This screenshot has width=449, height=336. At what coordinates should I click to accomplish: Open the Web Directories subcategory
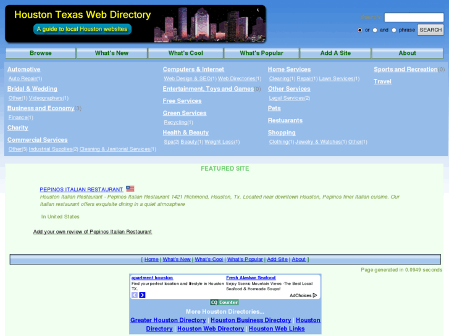[x=237, y=79]
